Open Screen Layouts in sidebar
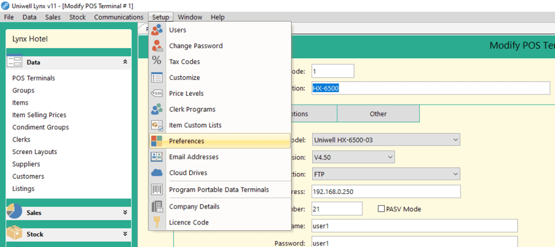The width and height of the screenshot is (555, 247). pos(35,152)
